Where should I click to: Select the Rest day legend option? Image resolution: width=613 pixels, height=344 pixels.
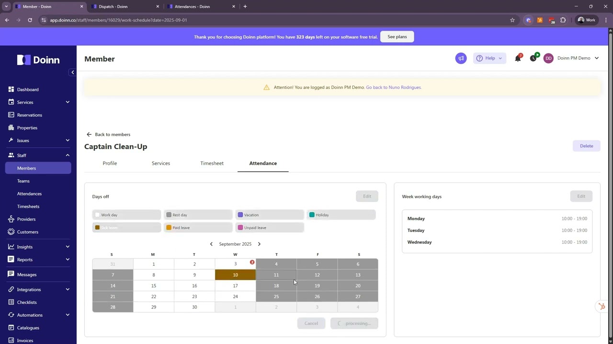coord(198,215)
